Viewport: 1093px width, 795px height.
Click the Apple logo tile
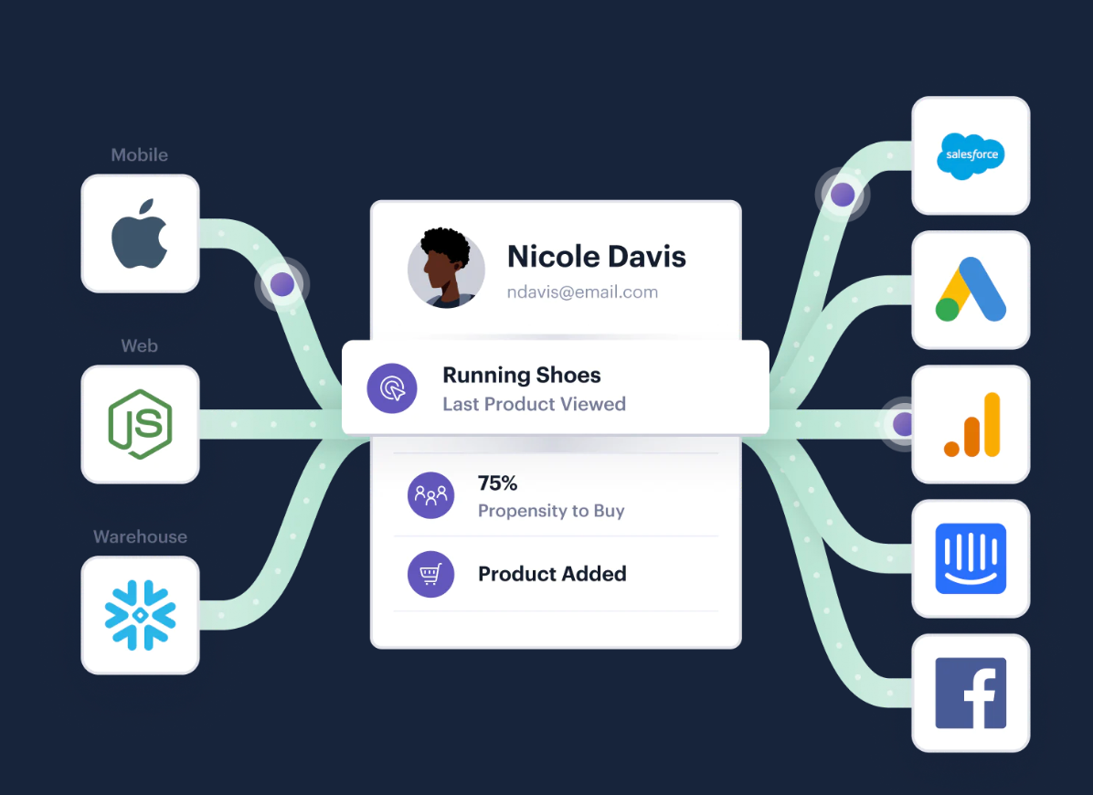[x=140, y=233]
